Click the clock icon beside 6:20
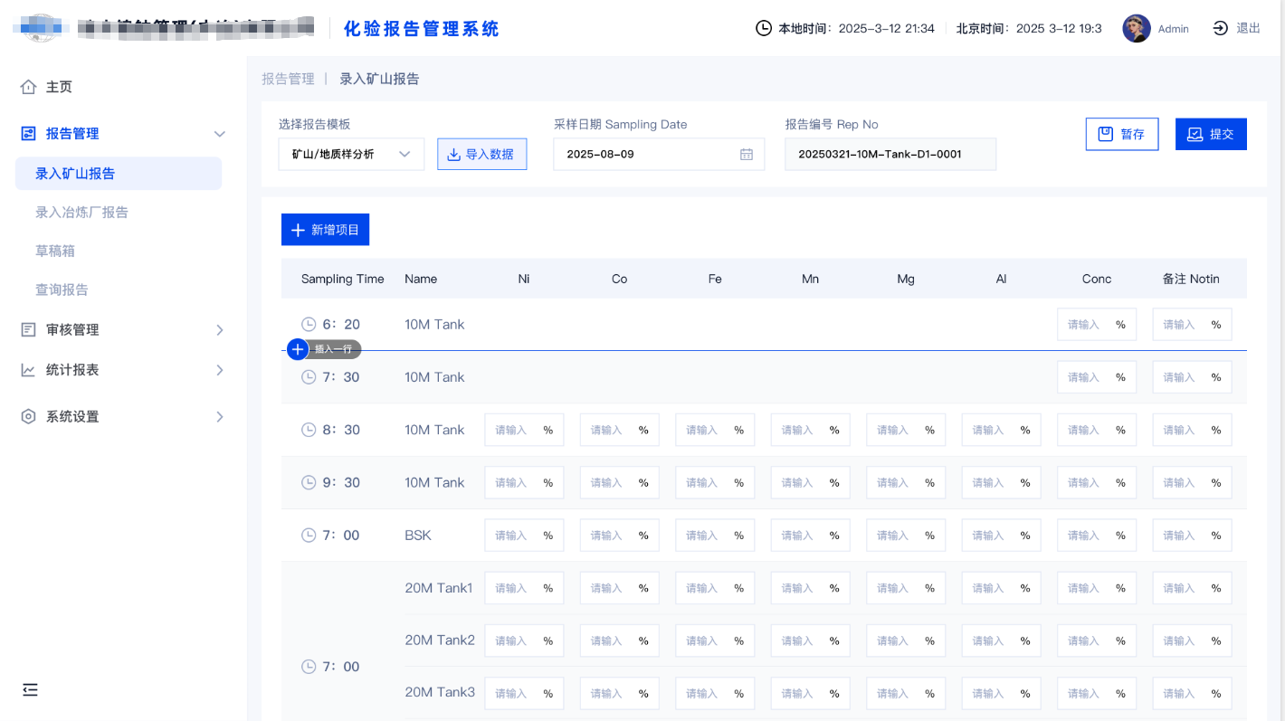1285x721 pixels. pos(309,325)
